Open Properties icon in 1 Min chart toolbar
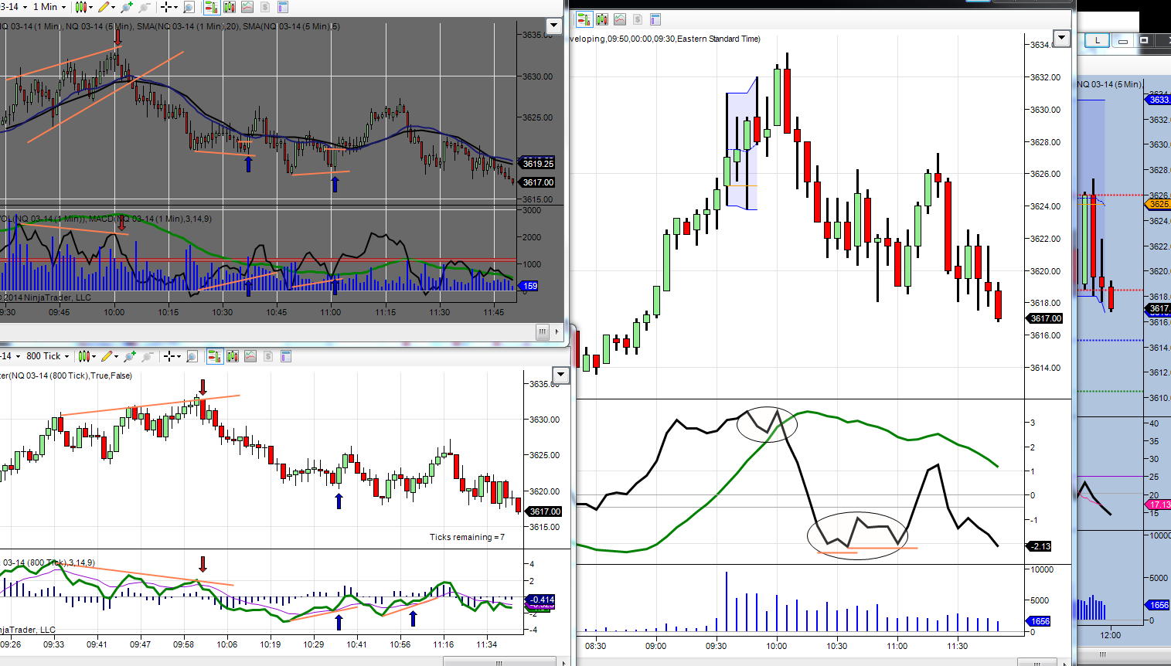 tap(283, 7)
